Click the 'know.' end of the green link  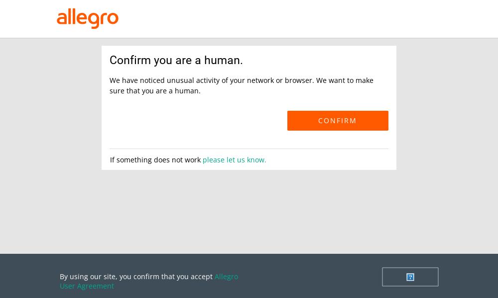click(x=256, y=160)
